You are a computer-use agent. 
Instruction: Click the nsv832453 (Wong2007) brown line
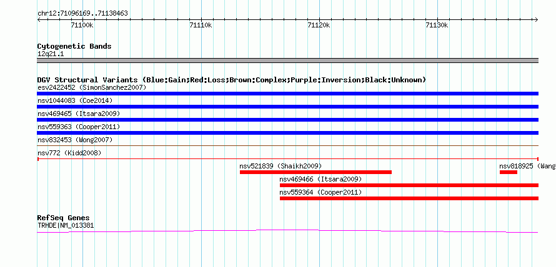[287, 145]
